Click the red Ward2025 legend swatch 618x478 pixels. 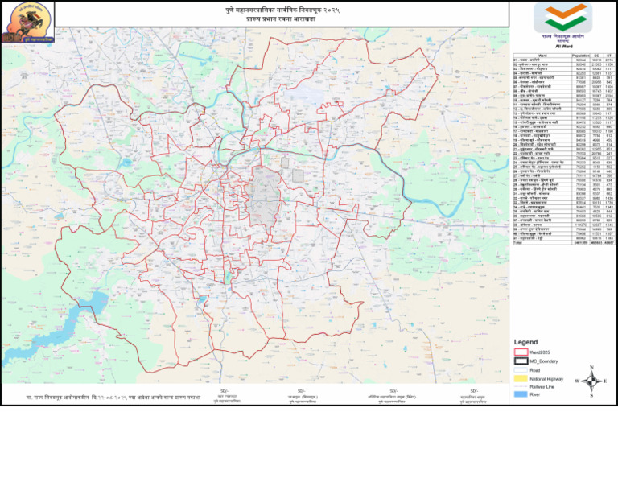pos(521,352)
